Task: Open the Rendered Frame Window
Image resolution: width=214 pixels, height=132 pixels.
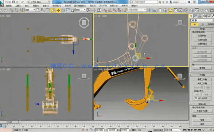Action: pos(197,10)
